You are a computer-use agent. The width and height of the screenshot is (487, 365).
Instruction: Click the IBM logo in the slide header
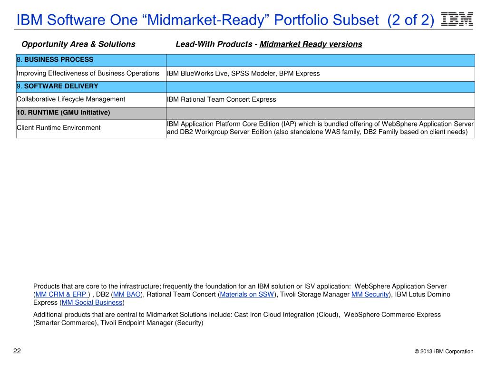pyautogui.click(x=457, y=19)
